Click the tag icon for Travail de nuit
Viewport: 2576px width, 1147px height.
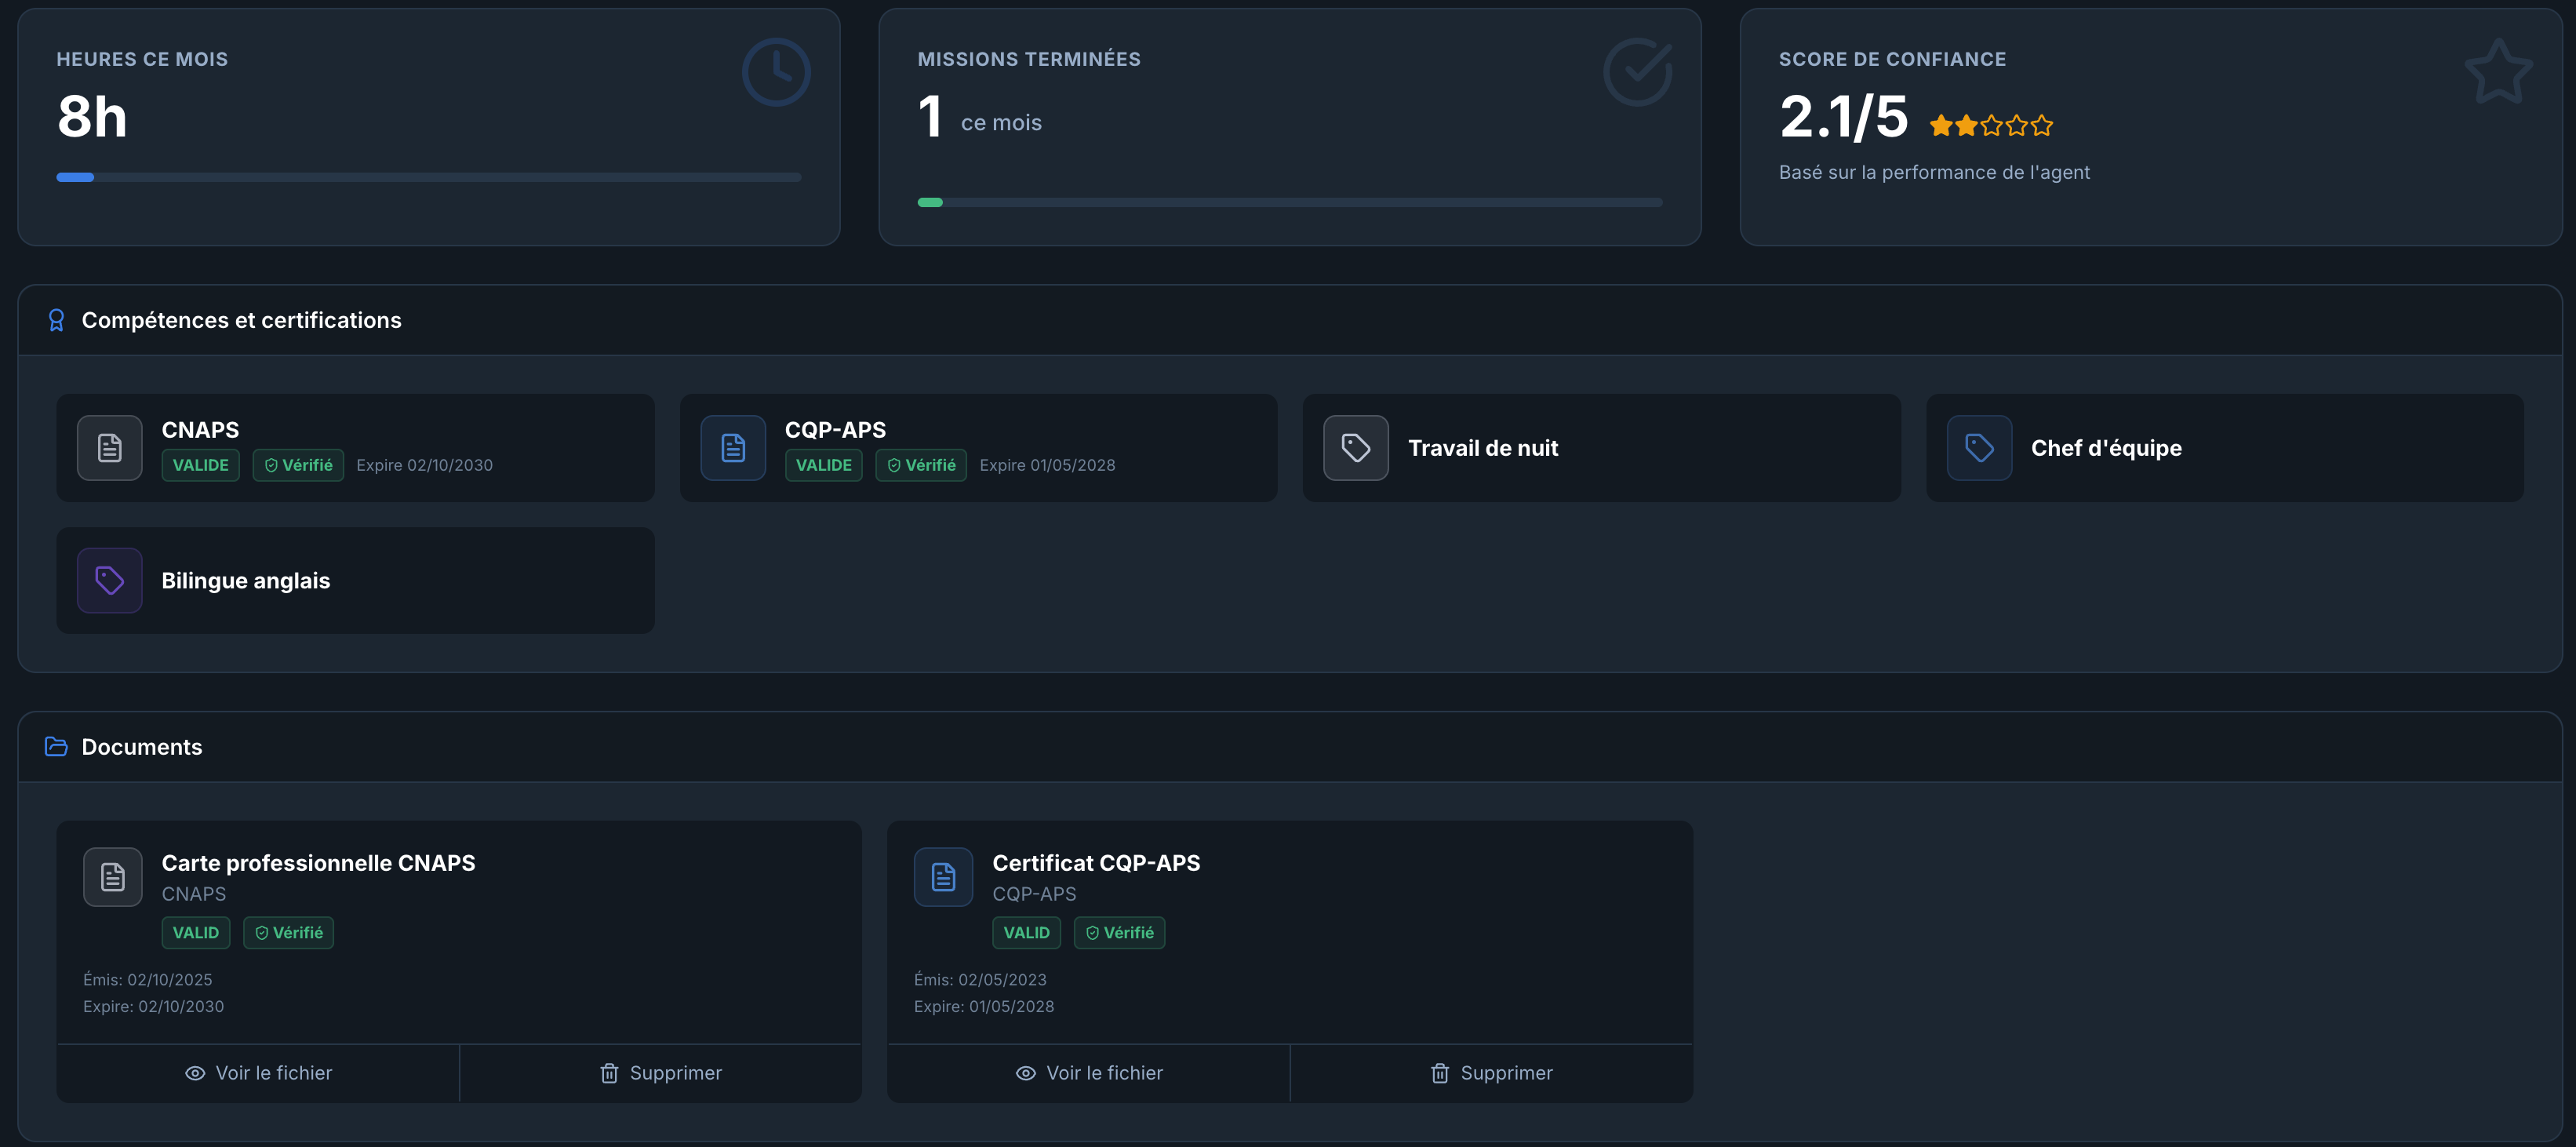(x=1356, y=448)
